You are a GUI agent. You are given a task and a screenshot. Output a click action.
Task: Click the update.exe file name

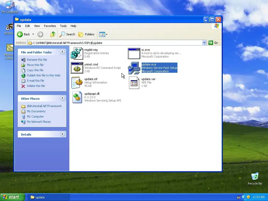[149, 64]
